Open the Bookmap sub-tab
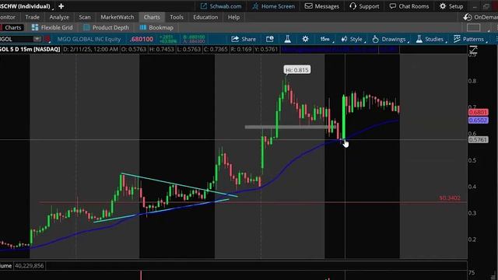Viewport: 498px width, 280px height. click(156, 28)
